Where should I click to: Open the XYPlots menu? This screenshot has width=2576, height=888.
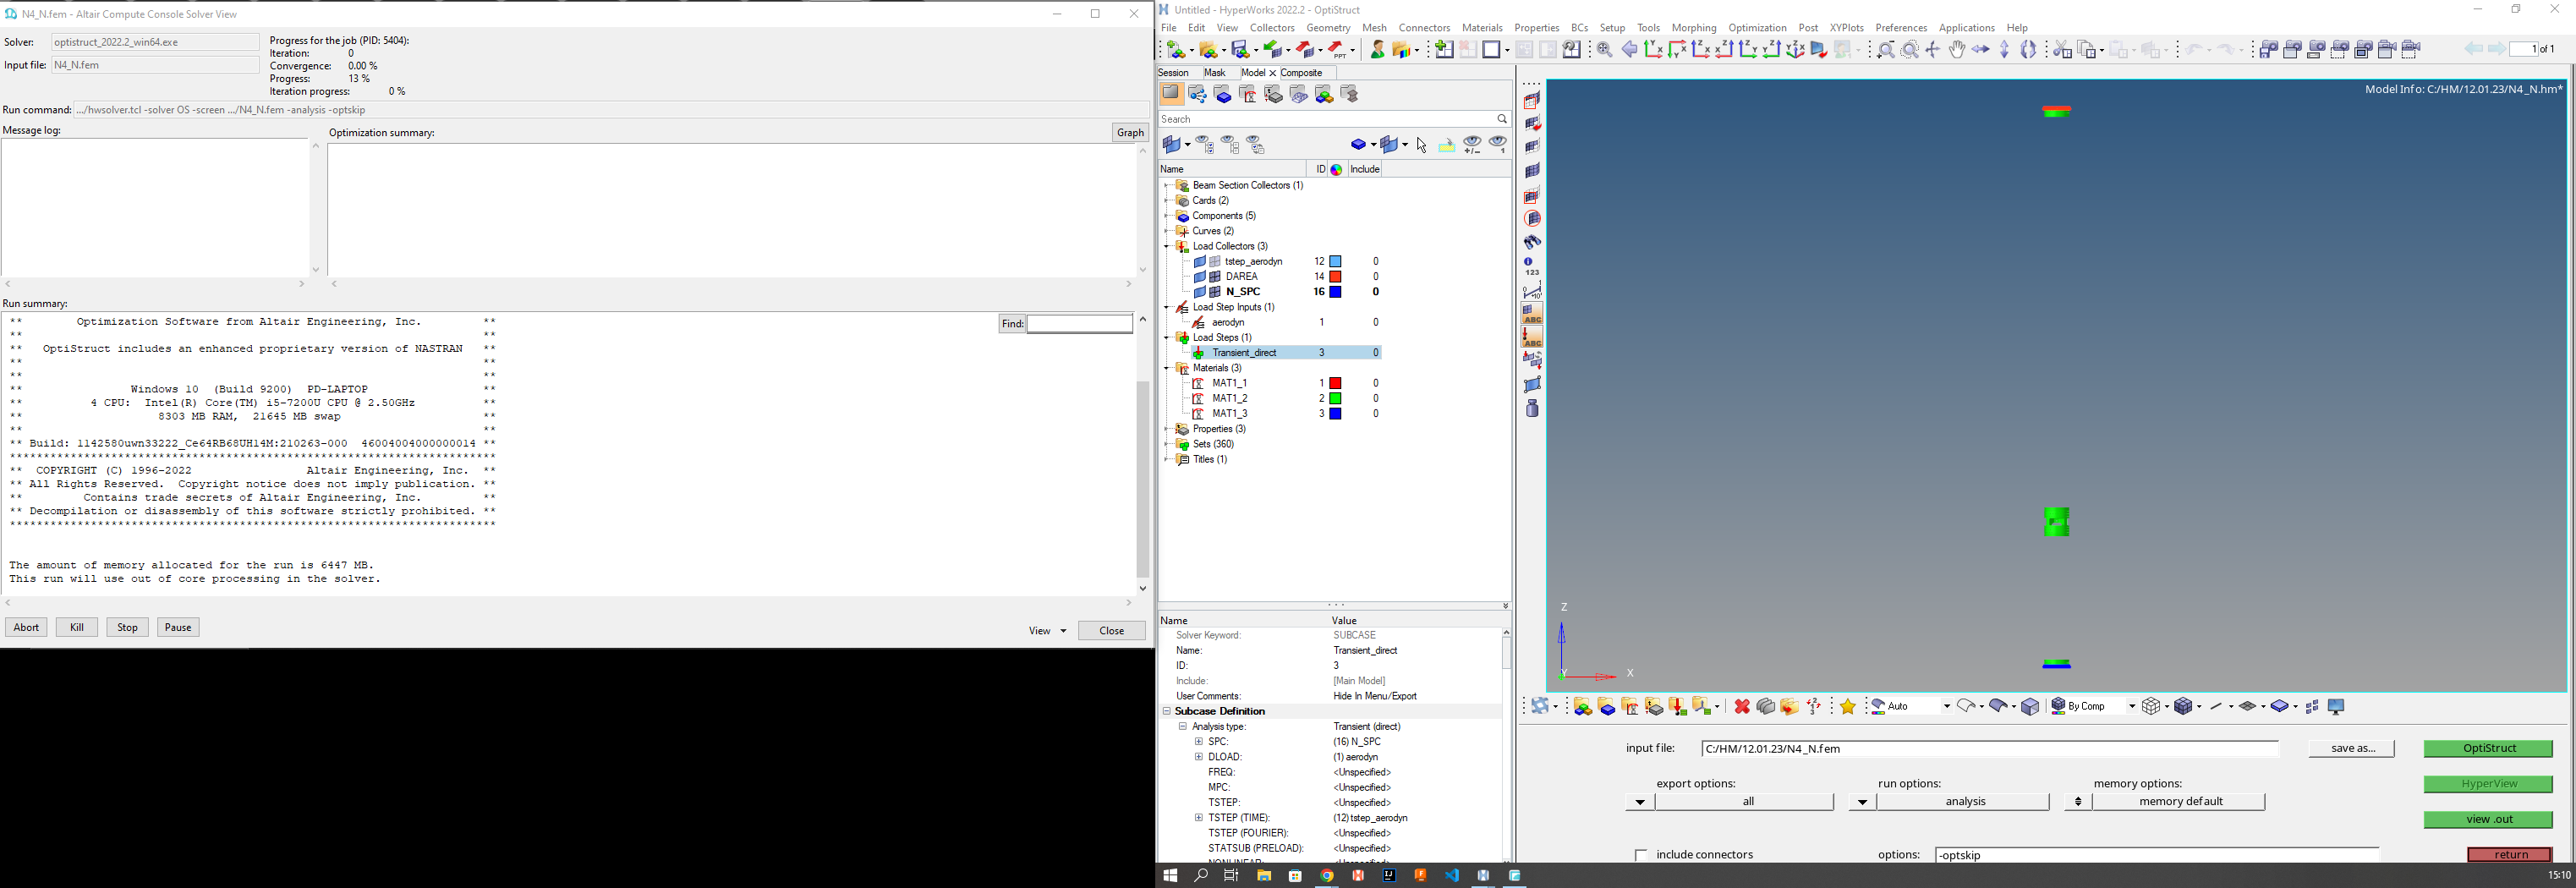click(x=1846, y=28)
